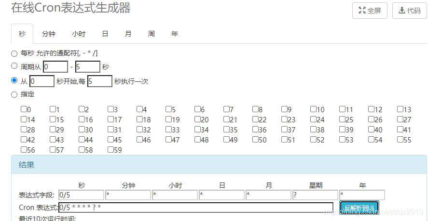Check the second 56 checkbox
428x221 pixels.
point(24,150)
